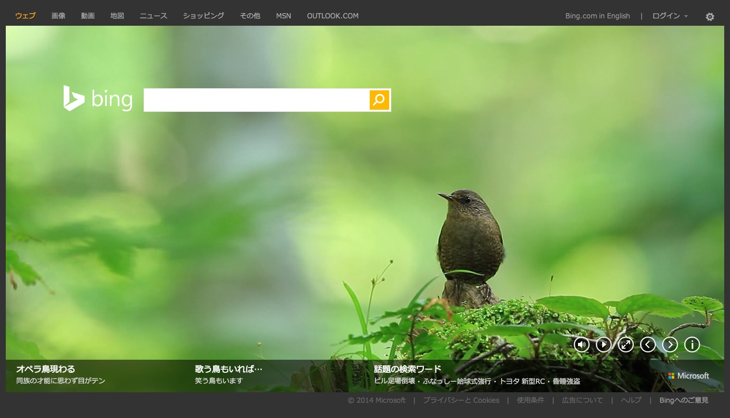The height and width of the screenshot is (418, 730).
Task: Click the Bing logo
Action: pos(98,99)
